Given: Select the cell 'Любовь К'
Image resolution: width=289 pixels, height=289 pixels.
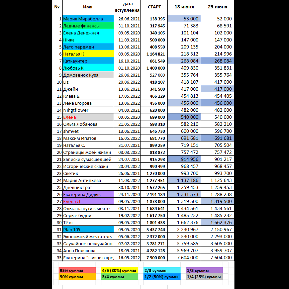Looking at the screenshot, I should pyautogui.click(x=88, y=68).
